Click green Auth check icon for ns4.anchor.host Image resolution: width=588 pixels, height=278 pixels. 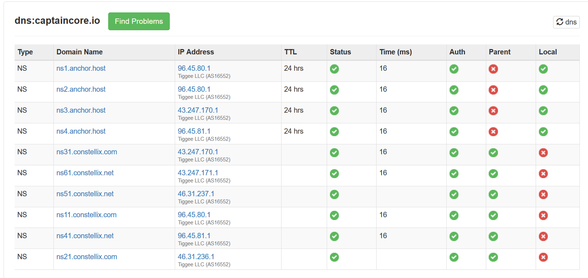454,132
